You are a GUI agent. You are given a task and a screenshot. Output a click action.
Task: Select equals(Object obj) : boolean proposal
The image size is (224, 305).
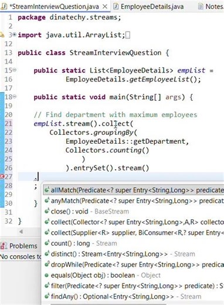point(134,275)
